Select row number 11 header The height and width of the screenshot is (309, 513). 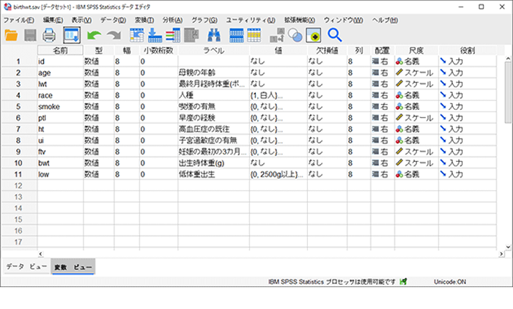point(18,174)
